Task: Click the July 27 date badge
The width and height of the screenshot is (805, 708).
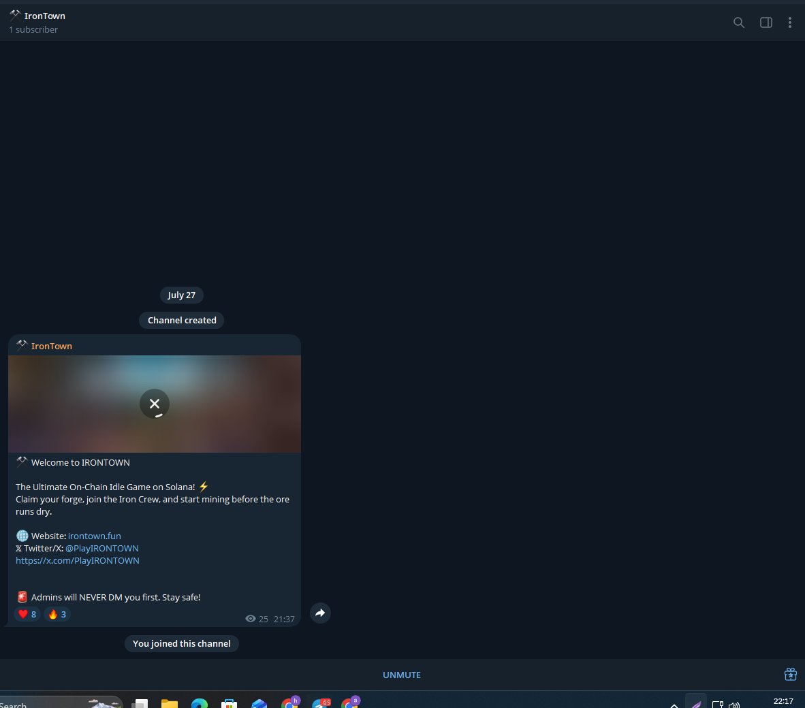Action: 182,295
